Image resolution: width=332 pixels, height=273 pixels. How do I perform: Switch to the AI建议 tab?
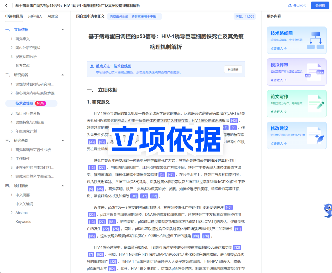tap(53, 16)
